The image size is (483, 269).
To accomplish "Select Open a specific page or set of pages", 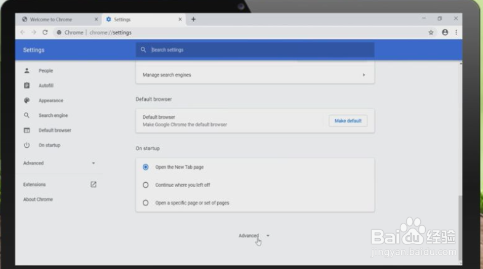I will [x=145, y=203].
